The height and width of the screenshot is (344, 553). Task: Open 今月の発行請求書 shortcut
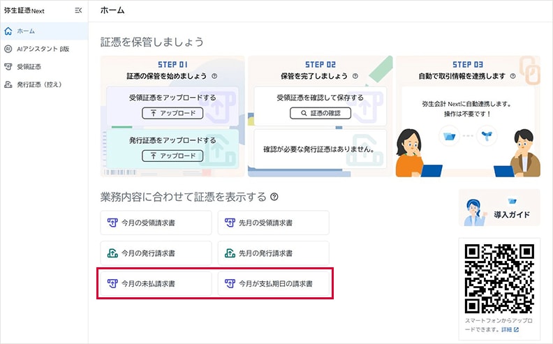tap(156, 253)
